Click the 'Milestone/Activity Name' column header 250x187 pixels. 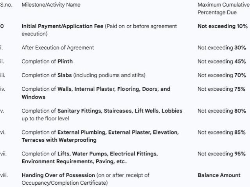tap(51, 5)
